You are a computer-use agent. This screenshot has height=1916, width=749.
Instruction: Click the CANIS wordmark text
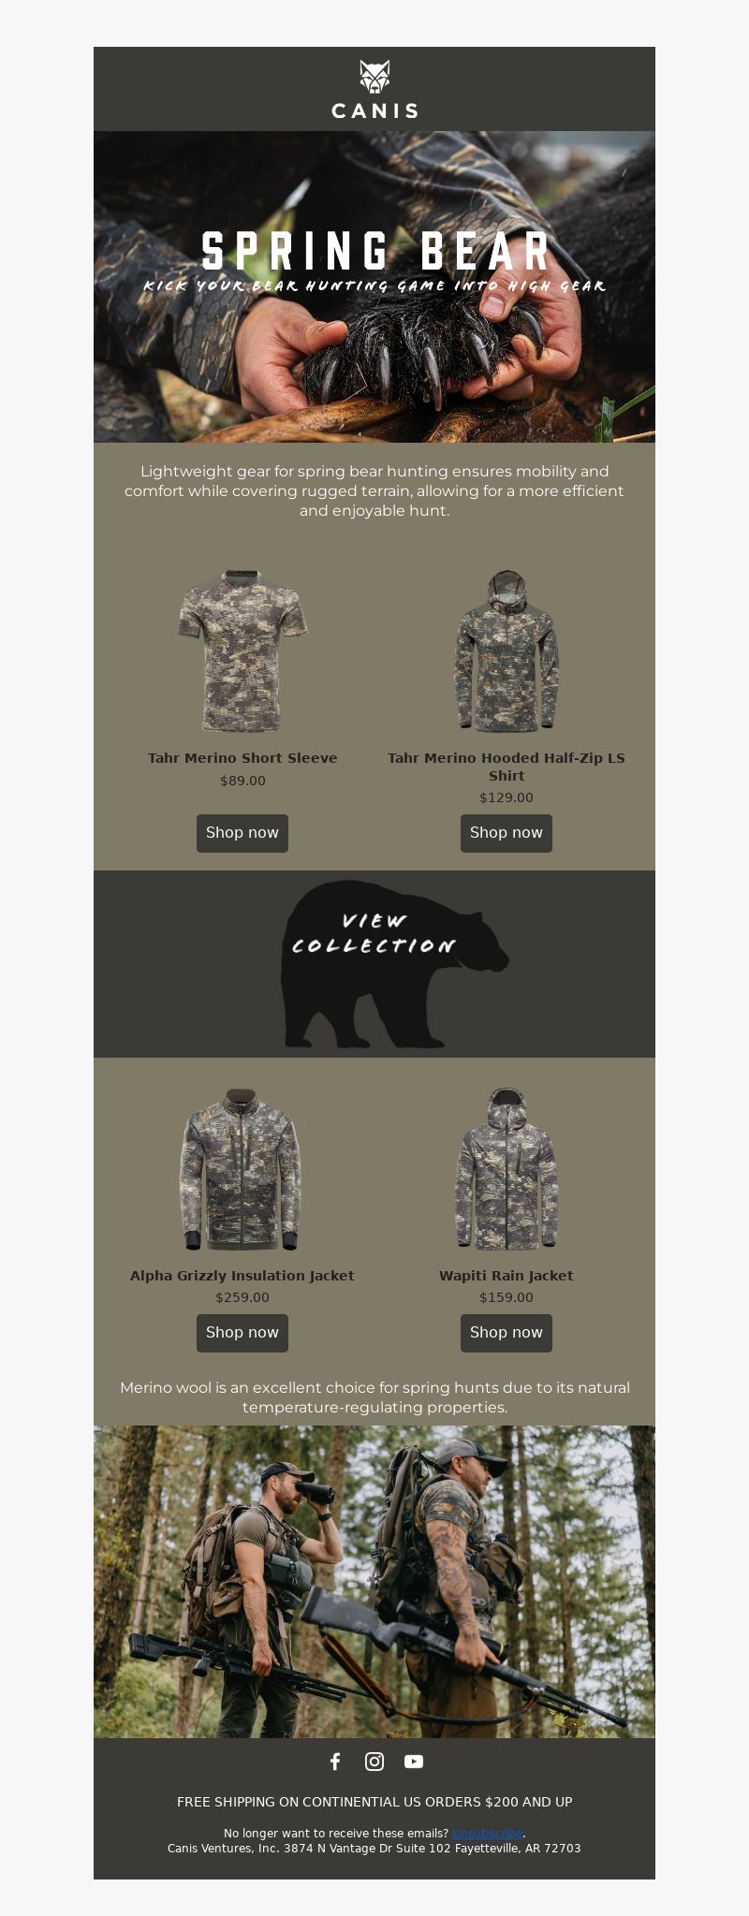point(374,110)
